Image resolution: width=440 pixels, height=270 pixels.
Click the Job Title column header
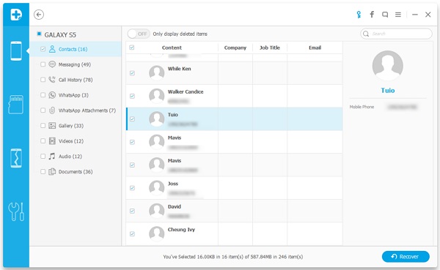pos(270,48)
